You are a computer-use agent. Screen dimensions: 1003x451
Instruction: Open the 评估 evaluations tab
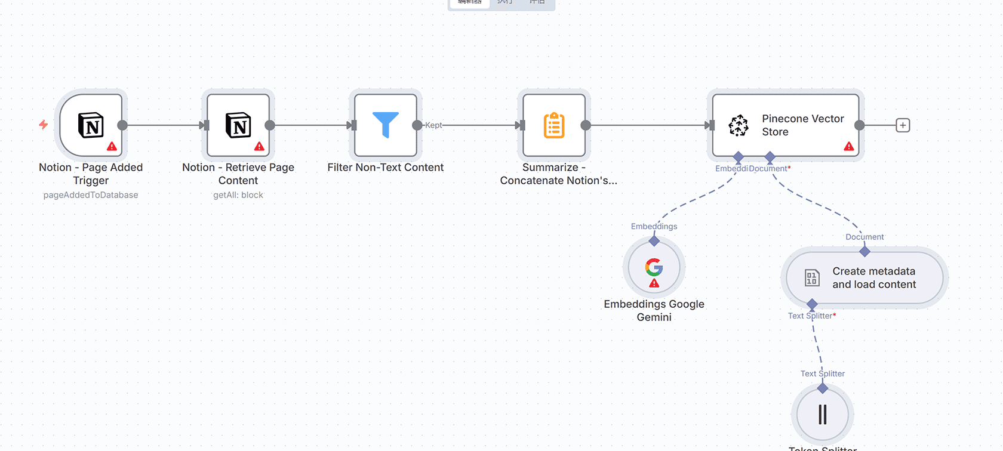coord(537,2)
